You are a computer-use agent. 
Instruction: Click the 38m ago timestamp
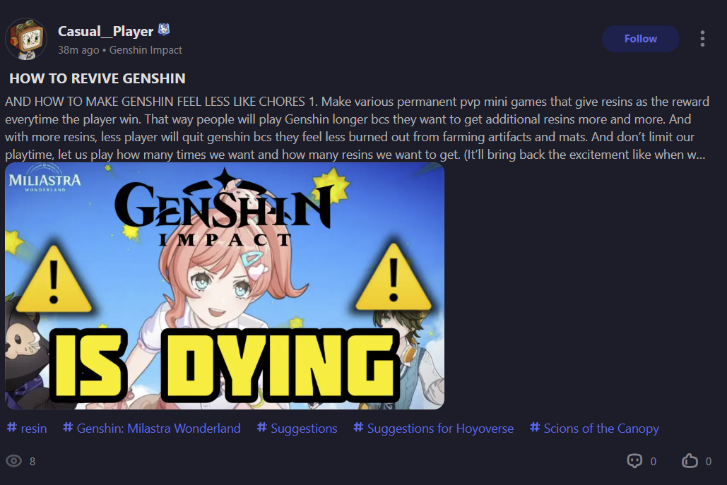[78, 50]
